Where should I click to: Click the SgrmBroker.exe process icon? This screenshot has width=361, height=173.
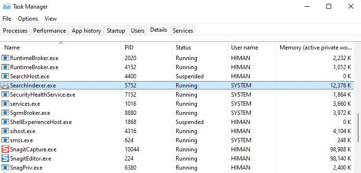(x=5, y=113)
